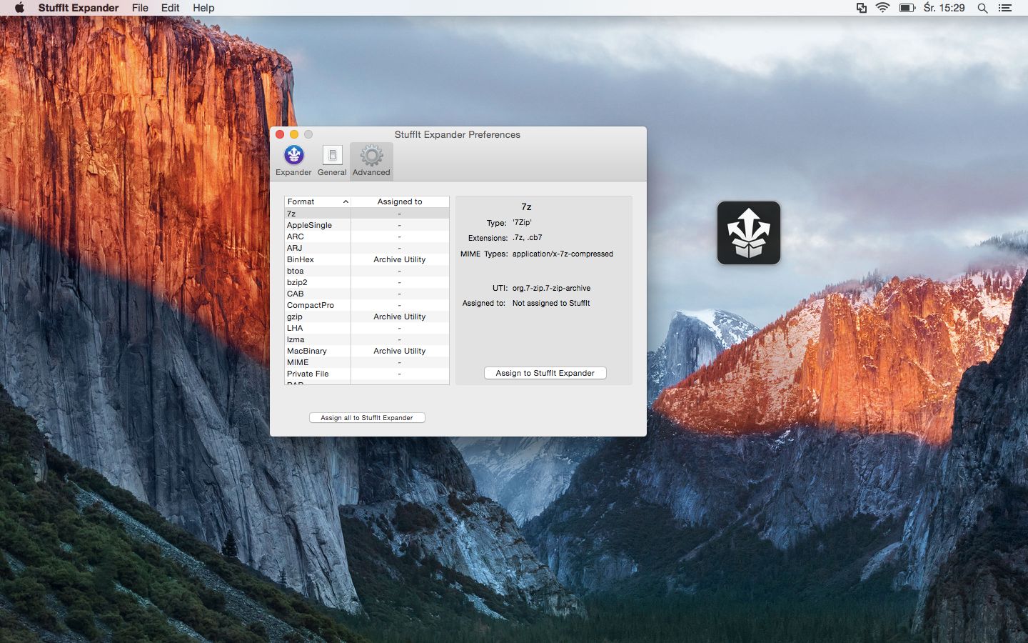Screen dimensions: 1028x643
Task: Select the gzip format row
Action: coord(367,316)
